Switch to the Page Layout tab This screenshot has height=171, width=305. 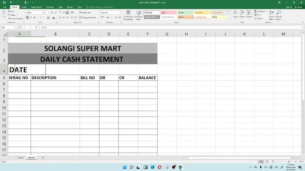coord(36,7)
